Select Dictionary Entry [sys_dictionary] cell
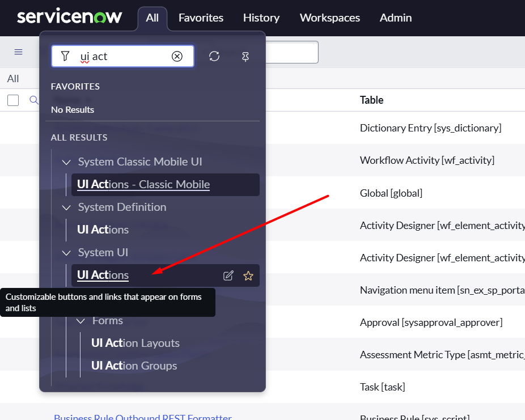The height and width of the screenshot is (420, 525). (x=430, y=128)
